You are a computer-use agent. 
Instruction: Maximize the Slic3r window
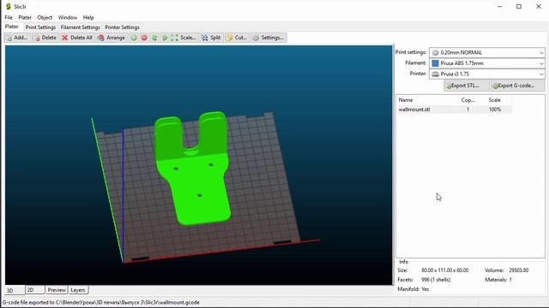click(x=519, y=6)
